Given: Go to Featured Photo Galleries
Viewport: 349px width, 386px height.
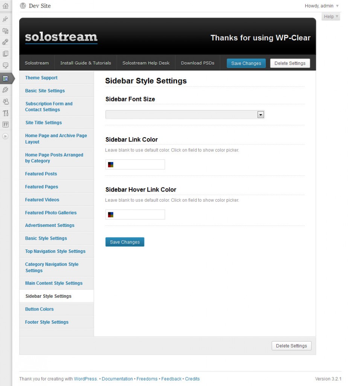Looking at the screenshot, I should tap(56, 213).
